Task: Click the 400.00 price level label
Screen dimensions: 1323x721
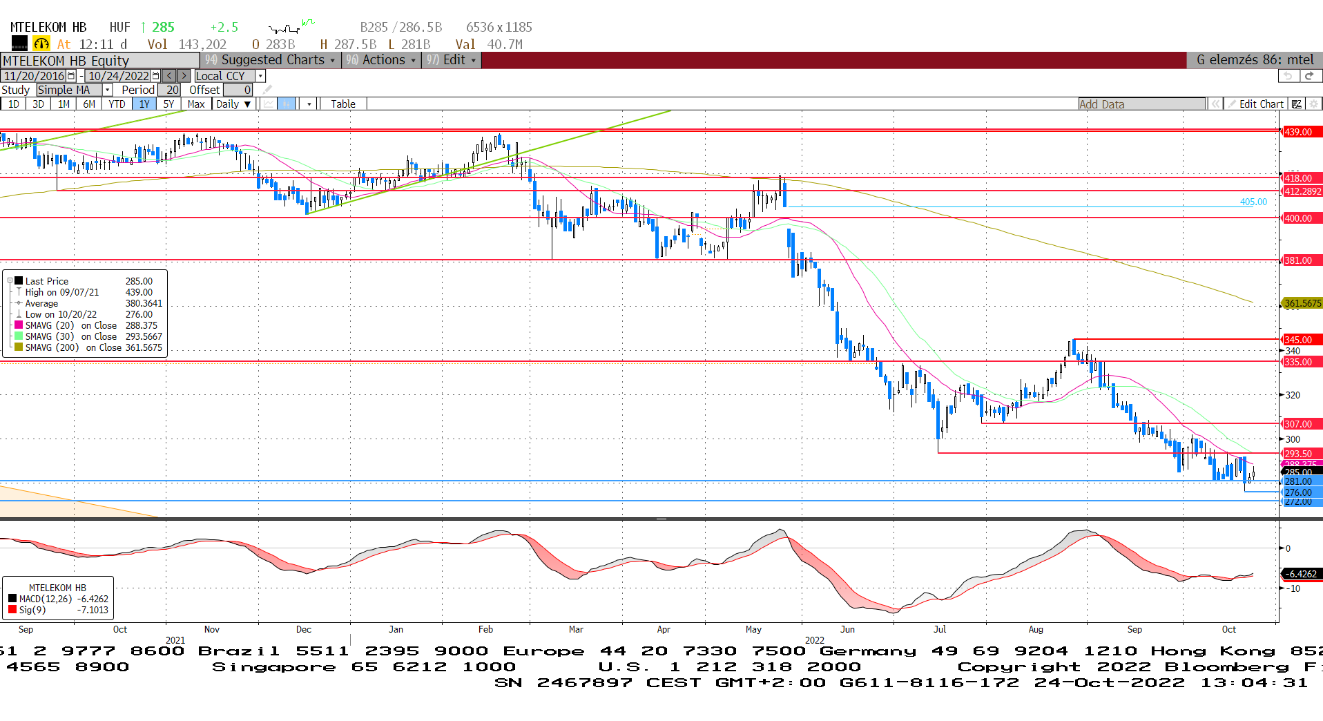Action: (1301, 218)
